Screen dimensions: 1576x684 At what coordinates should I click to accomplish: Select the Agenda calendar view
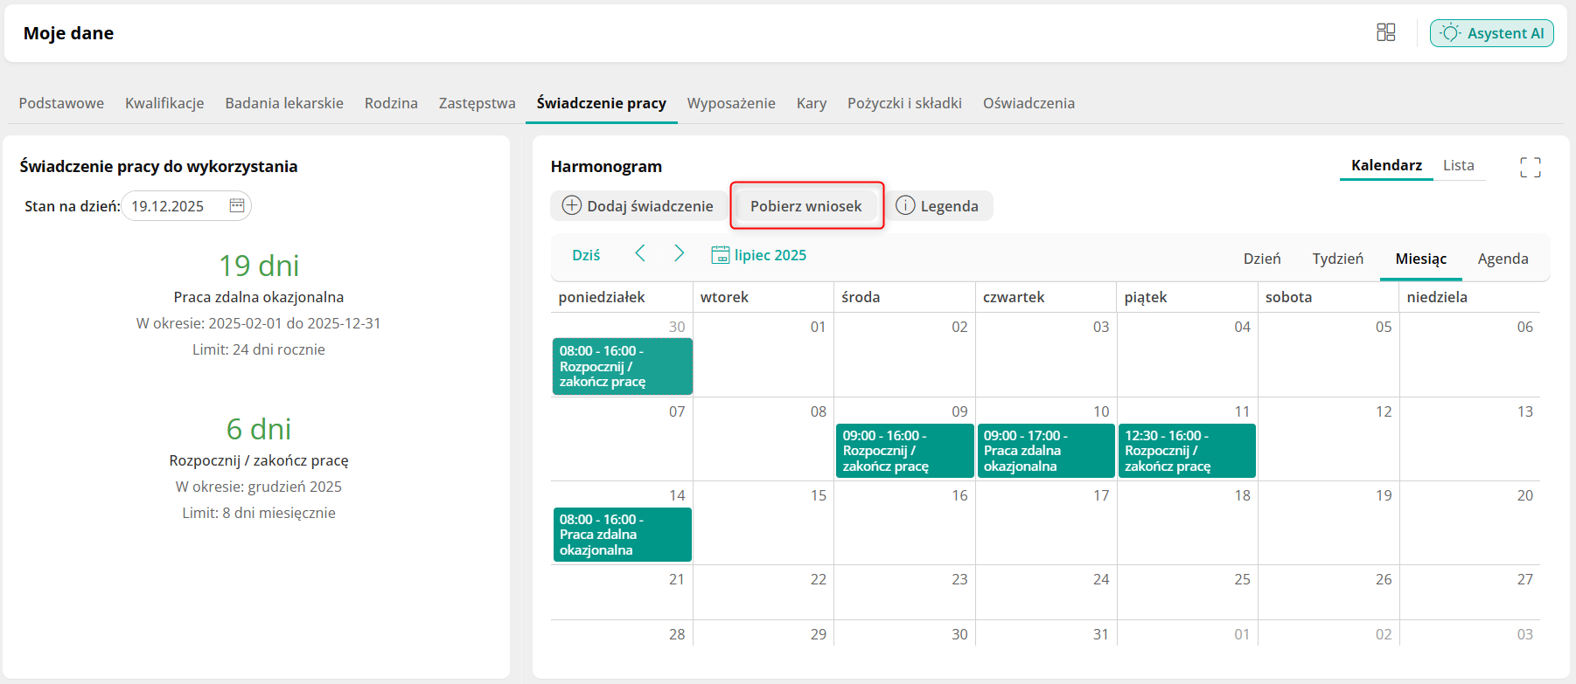[1503, 259]
